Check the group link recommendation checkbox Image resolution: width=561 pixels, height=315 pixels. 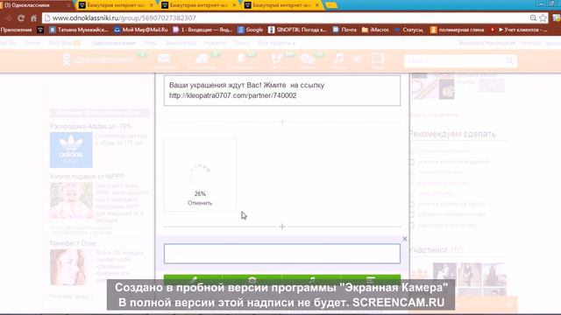tap(411, 204)
